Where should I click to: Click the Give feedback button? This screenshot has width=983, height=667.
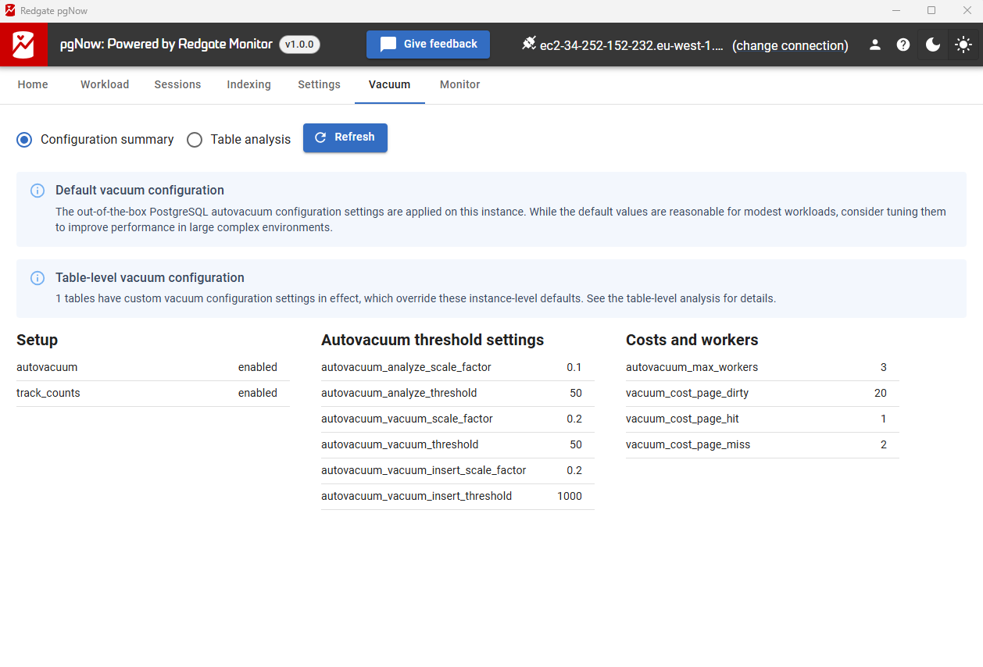pos(428,45)
